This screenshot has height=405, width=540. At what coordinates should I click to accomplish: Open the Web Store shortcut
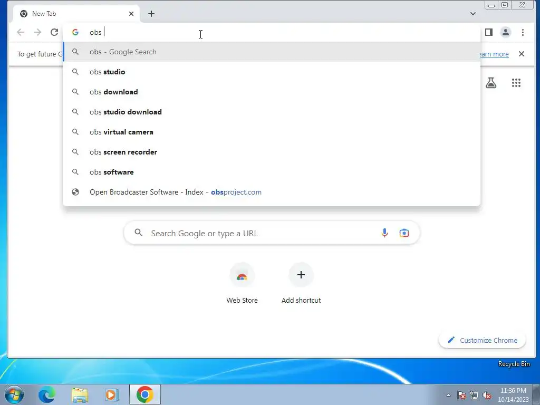pyautogui.click(x=242, y=284)
